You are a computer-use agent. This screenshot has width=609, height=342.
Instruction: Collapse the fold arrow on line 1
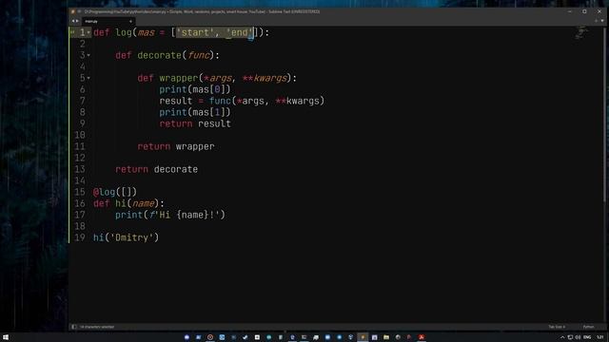88,33
